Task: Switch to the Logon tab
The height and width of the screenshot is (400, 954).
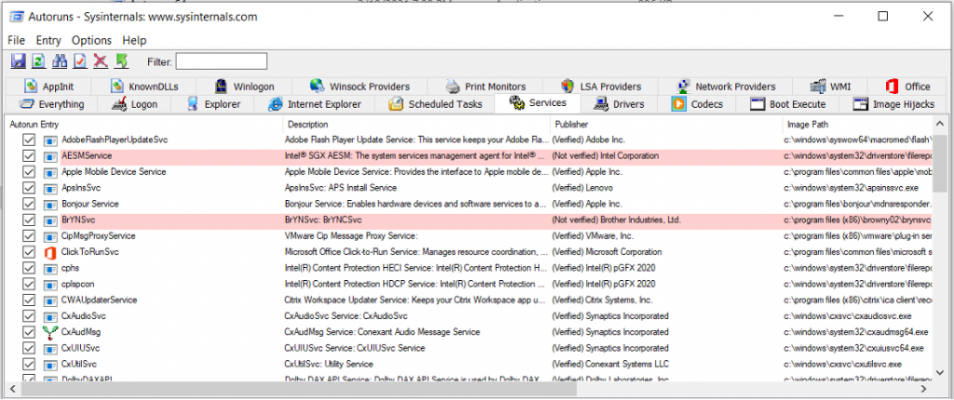Action: pos(134,104)
